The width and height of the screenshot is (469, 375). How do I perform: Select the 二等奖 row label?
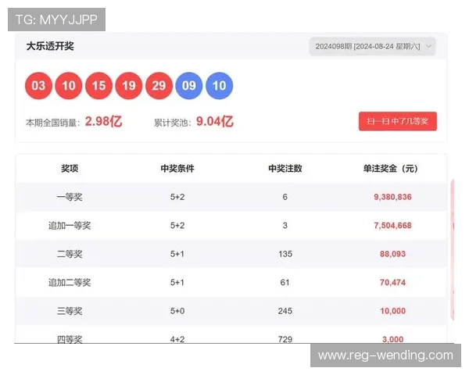pos(70,254)
